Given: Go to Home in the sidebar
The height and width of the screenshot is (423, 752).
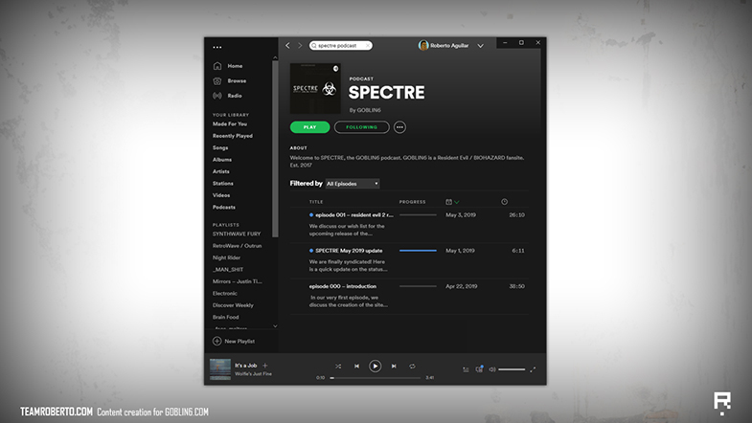Looking at the screenshot, I should (x=235, y=66).
